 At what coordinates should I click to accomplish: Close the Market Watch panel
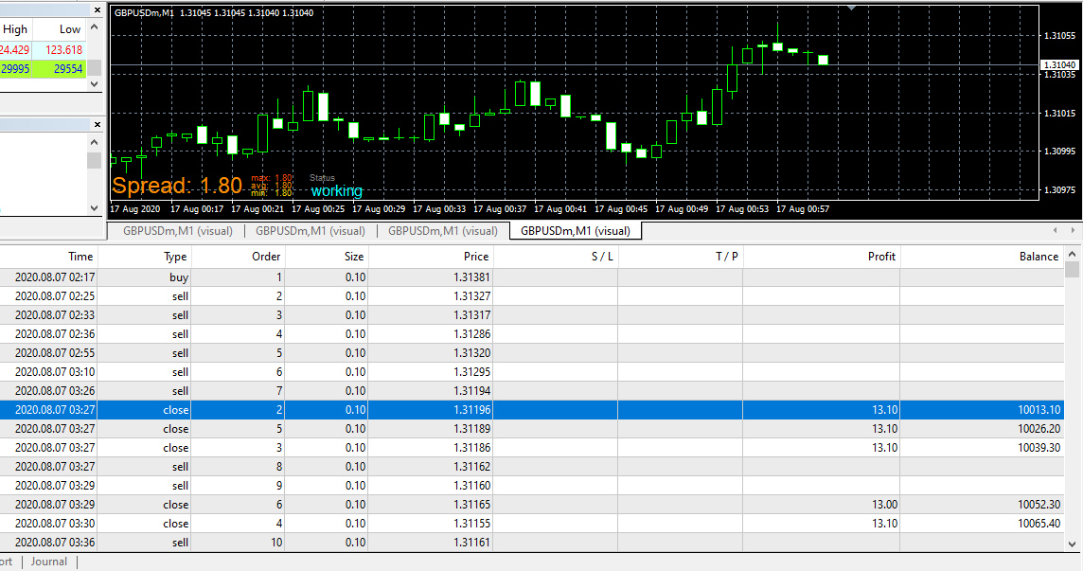(x=98, y=10)
